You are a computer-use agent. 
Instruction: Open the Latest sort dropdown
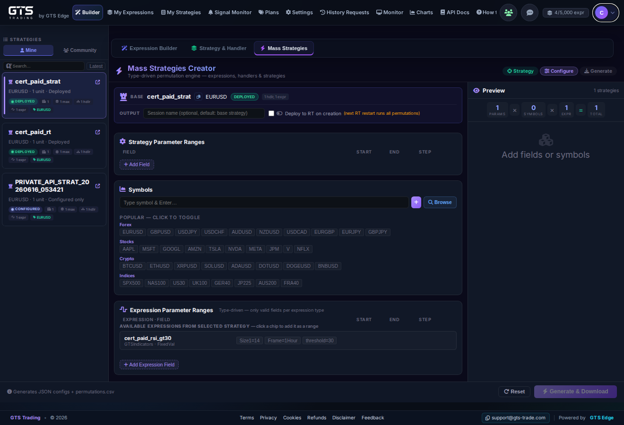[x=96, y=66]
